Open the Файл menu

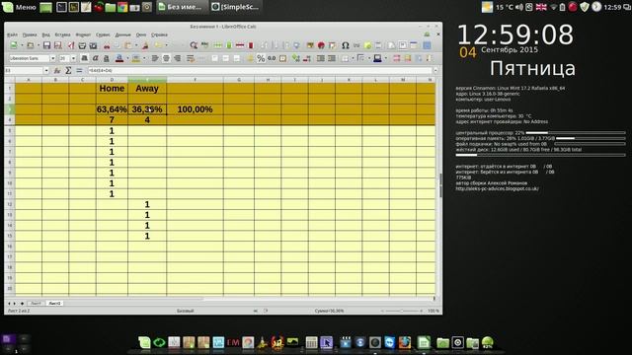13,35
